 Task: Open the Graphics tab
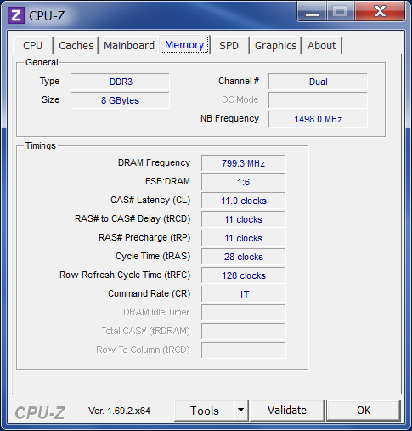coord(275,45)
